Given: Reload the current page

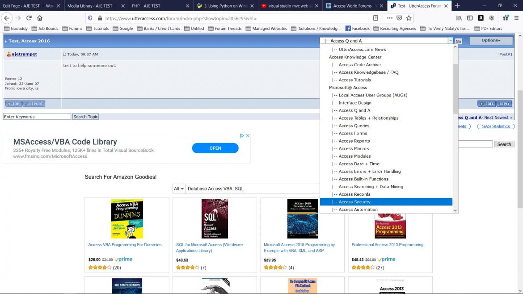Looking at the screenshot, I should [29, 18].
